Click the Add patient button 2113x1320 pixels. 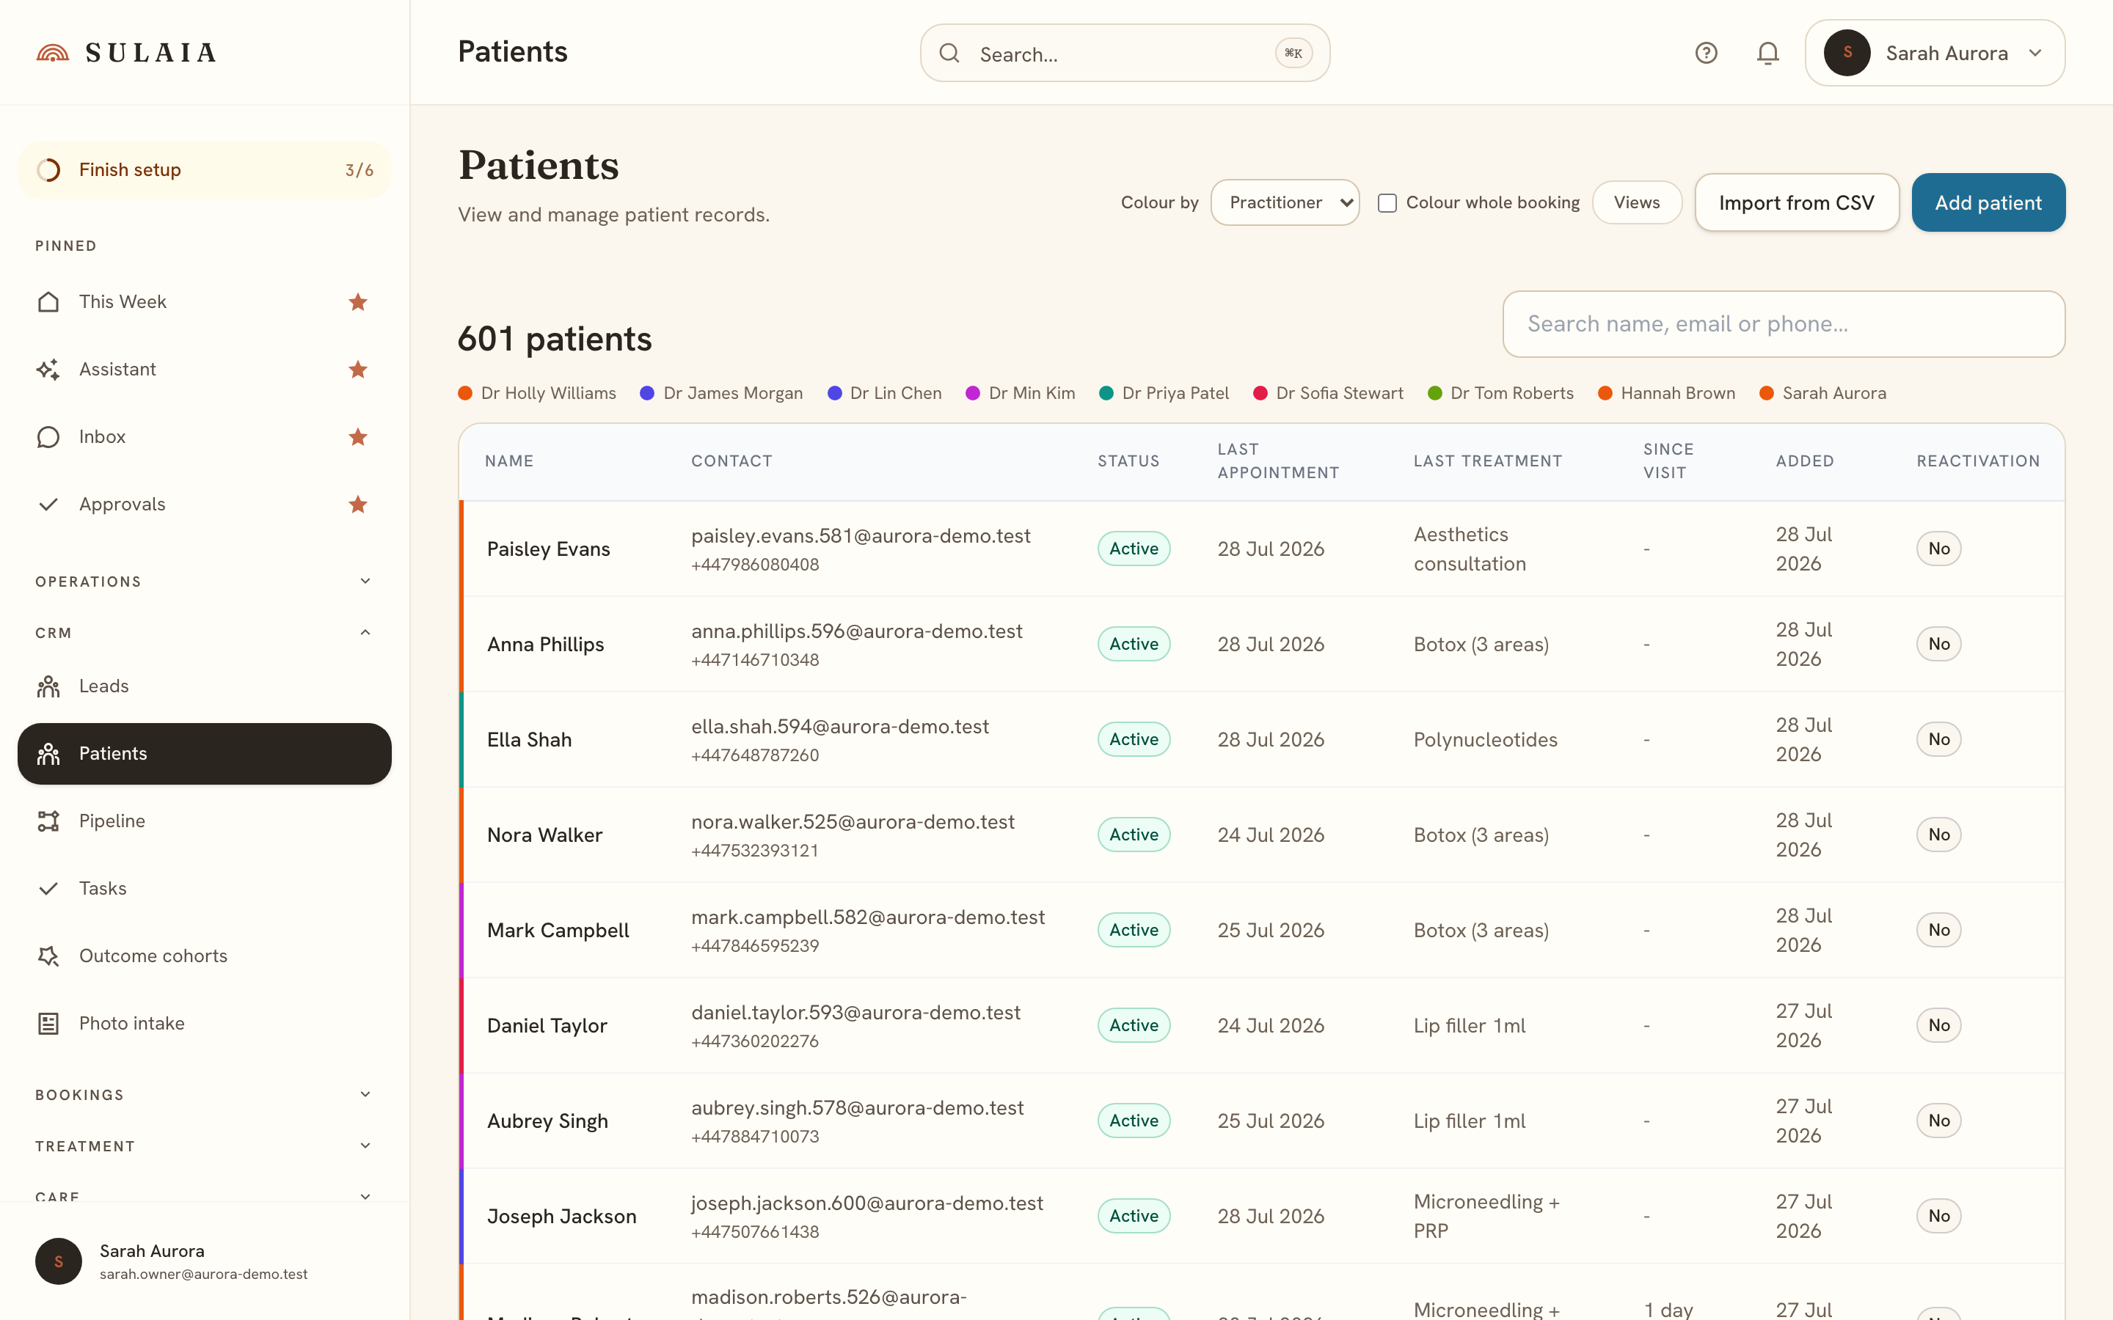click(x=1988, y=202)
